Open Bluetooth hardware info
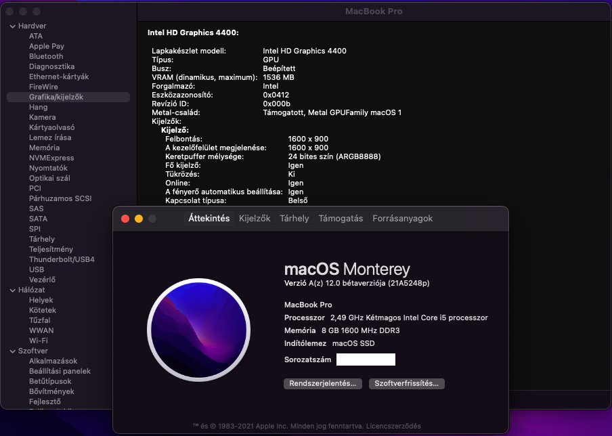 tap(46, 56)
